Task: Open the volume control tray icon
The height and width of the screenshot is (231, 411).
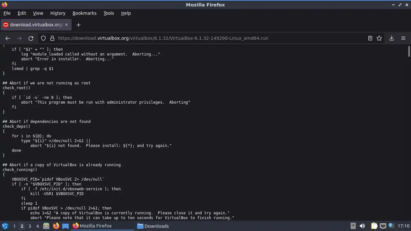Action: click(x=362, y=226)
